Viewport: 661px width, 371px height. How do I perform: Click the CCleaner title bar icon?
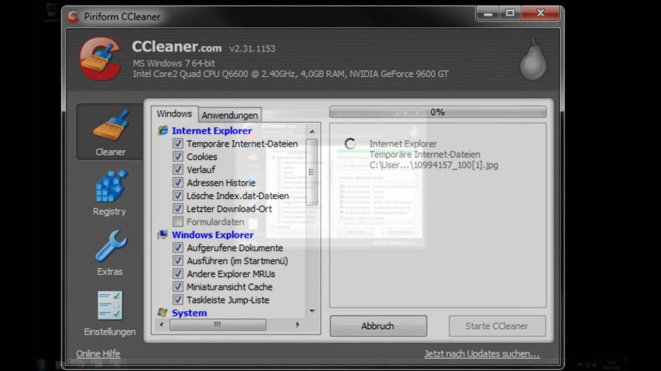[74, 16]
